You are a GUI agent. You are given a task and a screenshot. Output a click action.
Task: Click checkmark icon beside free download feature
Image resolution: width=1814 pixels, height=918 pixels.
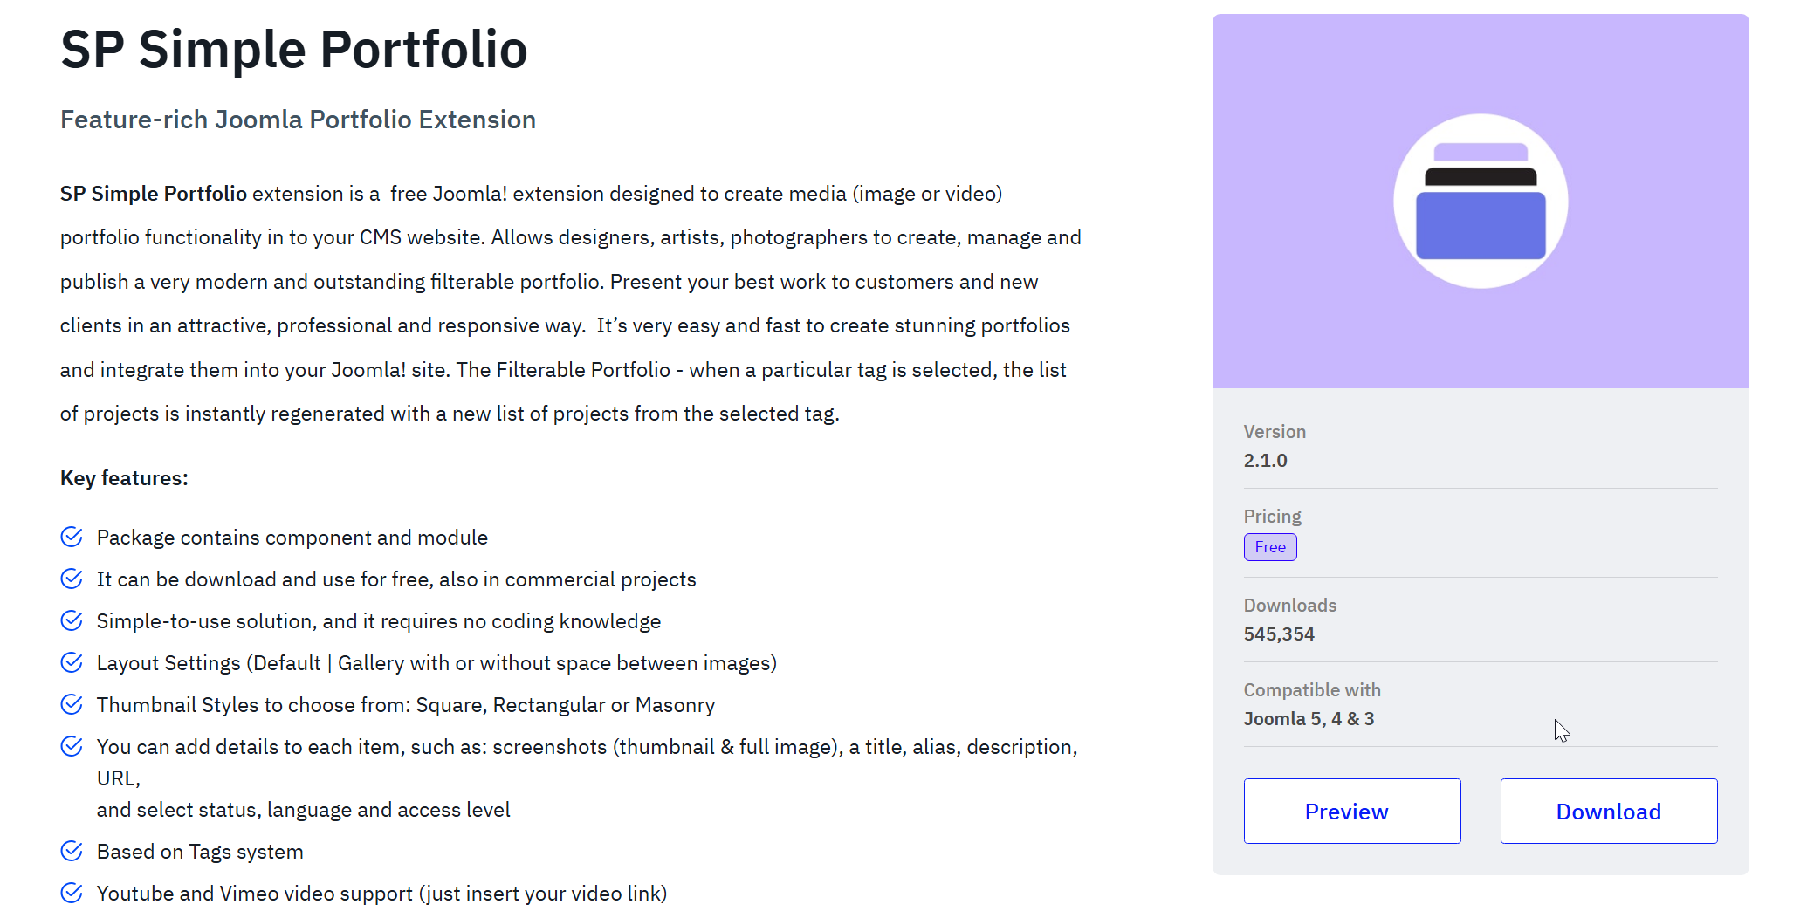click(72, 579)
